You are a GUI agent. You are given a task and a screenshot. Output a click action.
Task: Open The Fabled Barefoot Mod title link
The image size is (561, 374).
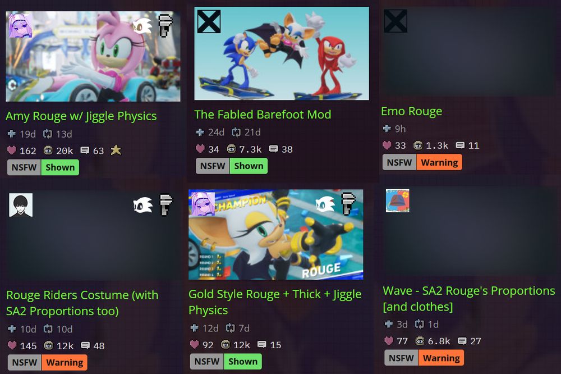[263, 115]
